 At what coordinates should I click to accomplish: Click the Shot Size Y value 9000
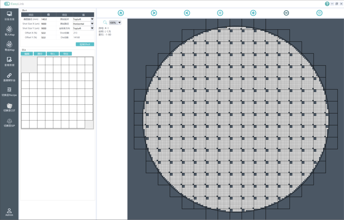[x=48, y=28]
